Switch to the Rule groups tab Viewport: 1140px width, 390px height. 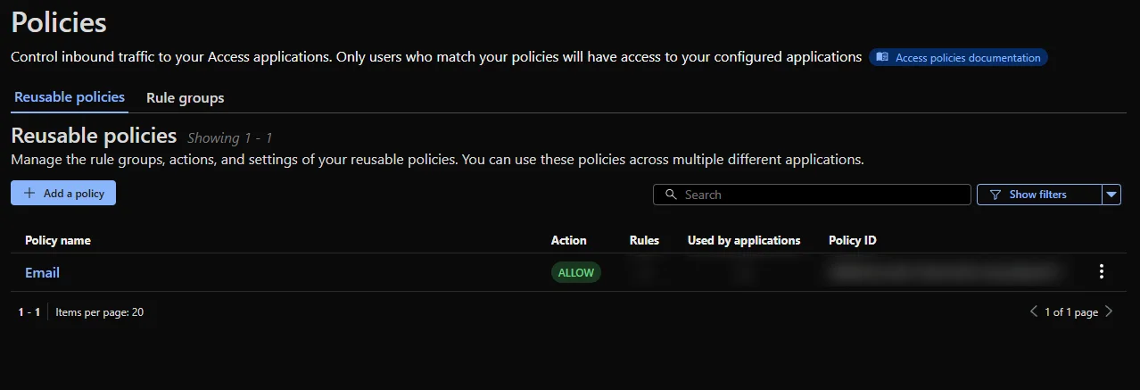click(x=185, y=98)
